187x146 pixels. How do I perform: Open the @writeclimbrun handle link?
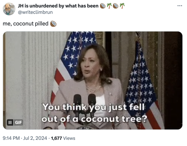click(x=35, y=12)
